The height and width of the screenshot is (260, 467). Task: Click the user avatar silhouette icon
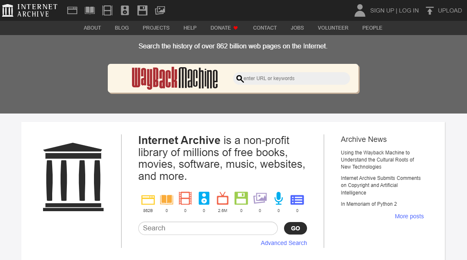click(x=360, y=10)
